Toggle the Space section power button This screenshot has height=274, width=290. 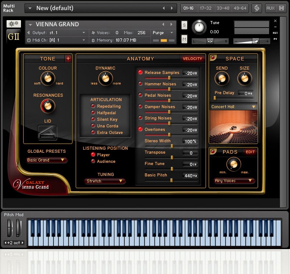pos(213,58)
